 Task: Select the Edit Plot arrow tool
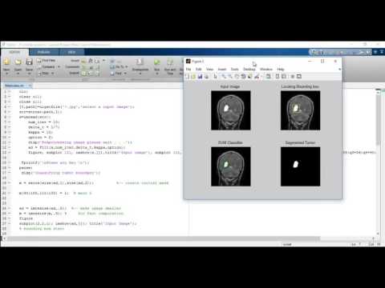215,77
